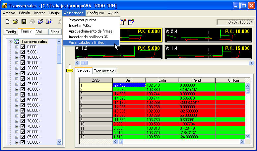
Task: Expand the 35.000 tree node
Action: coord(17,84)
